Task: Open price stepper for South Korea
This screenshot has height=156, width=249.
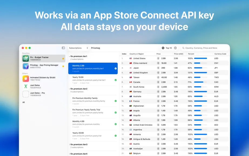Action: [158, 87]
